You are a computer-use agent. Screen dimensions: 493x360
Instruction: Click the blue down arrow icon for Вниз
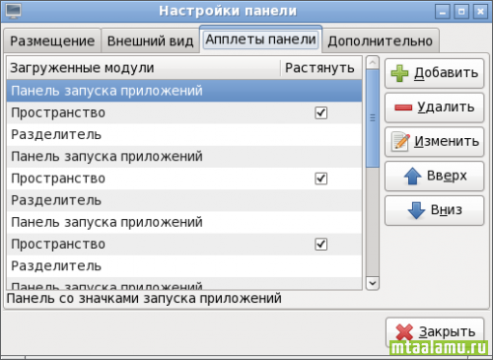[416, 210]
